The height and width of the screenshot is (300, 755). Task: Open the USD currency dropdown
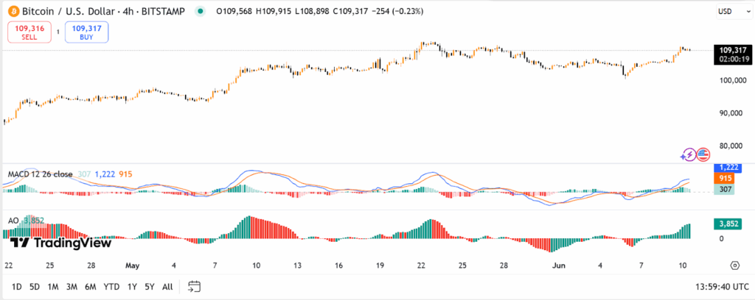pos(732,12)
